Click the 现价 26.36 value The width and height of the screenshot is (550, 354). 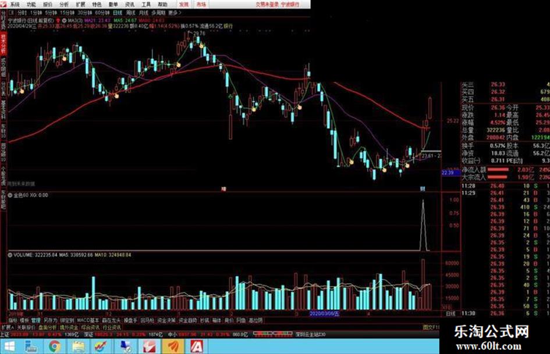coord(498,108)
